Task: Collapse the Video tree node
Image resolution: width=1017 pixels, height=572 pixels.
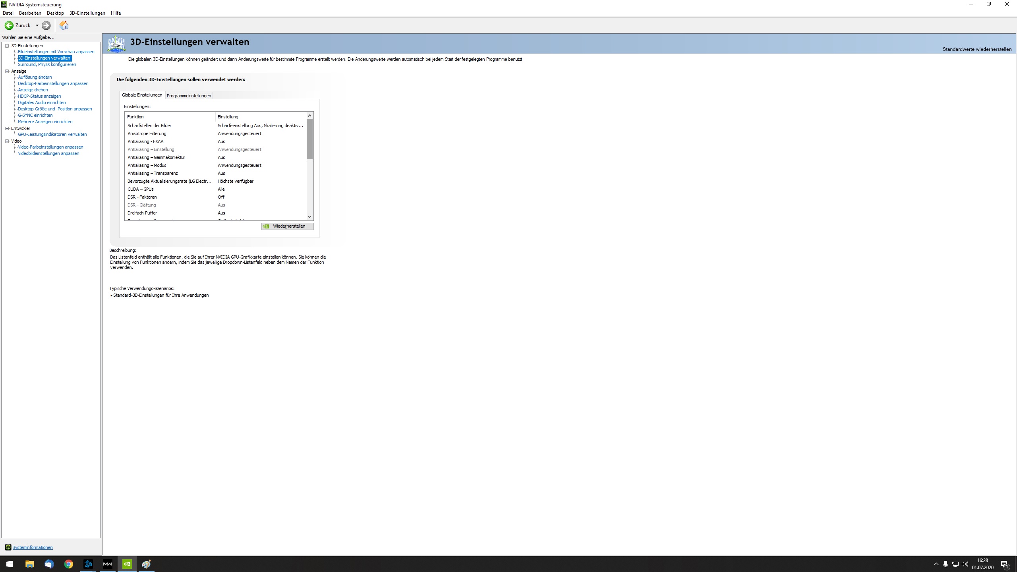Action: [x=7, y=141]
